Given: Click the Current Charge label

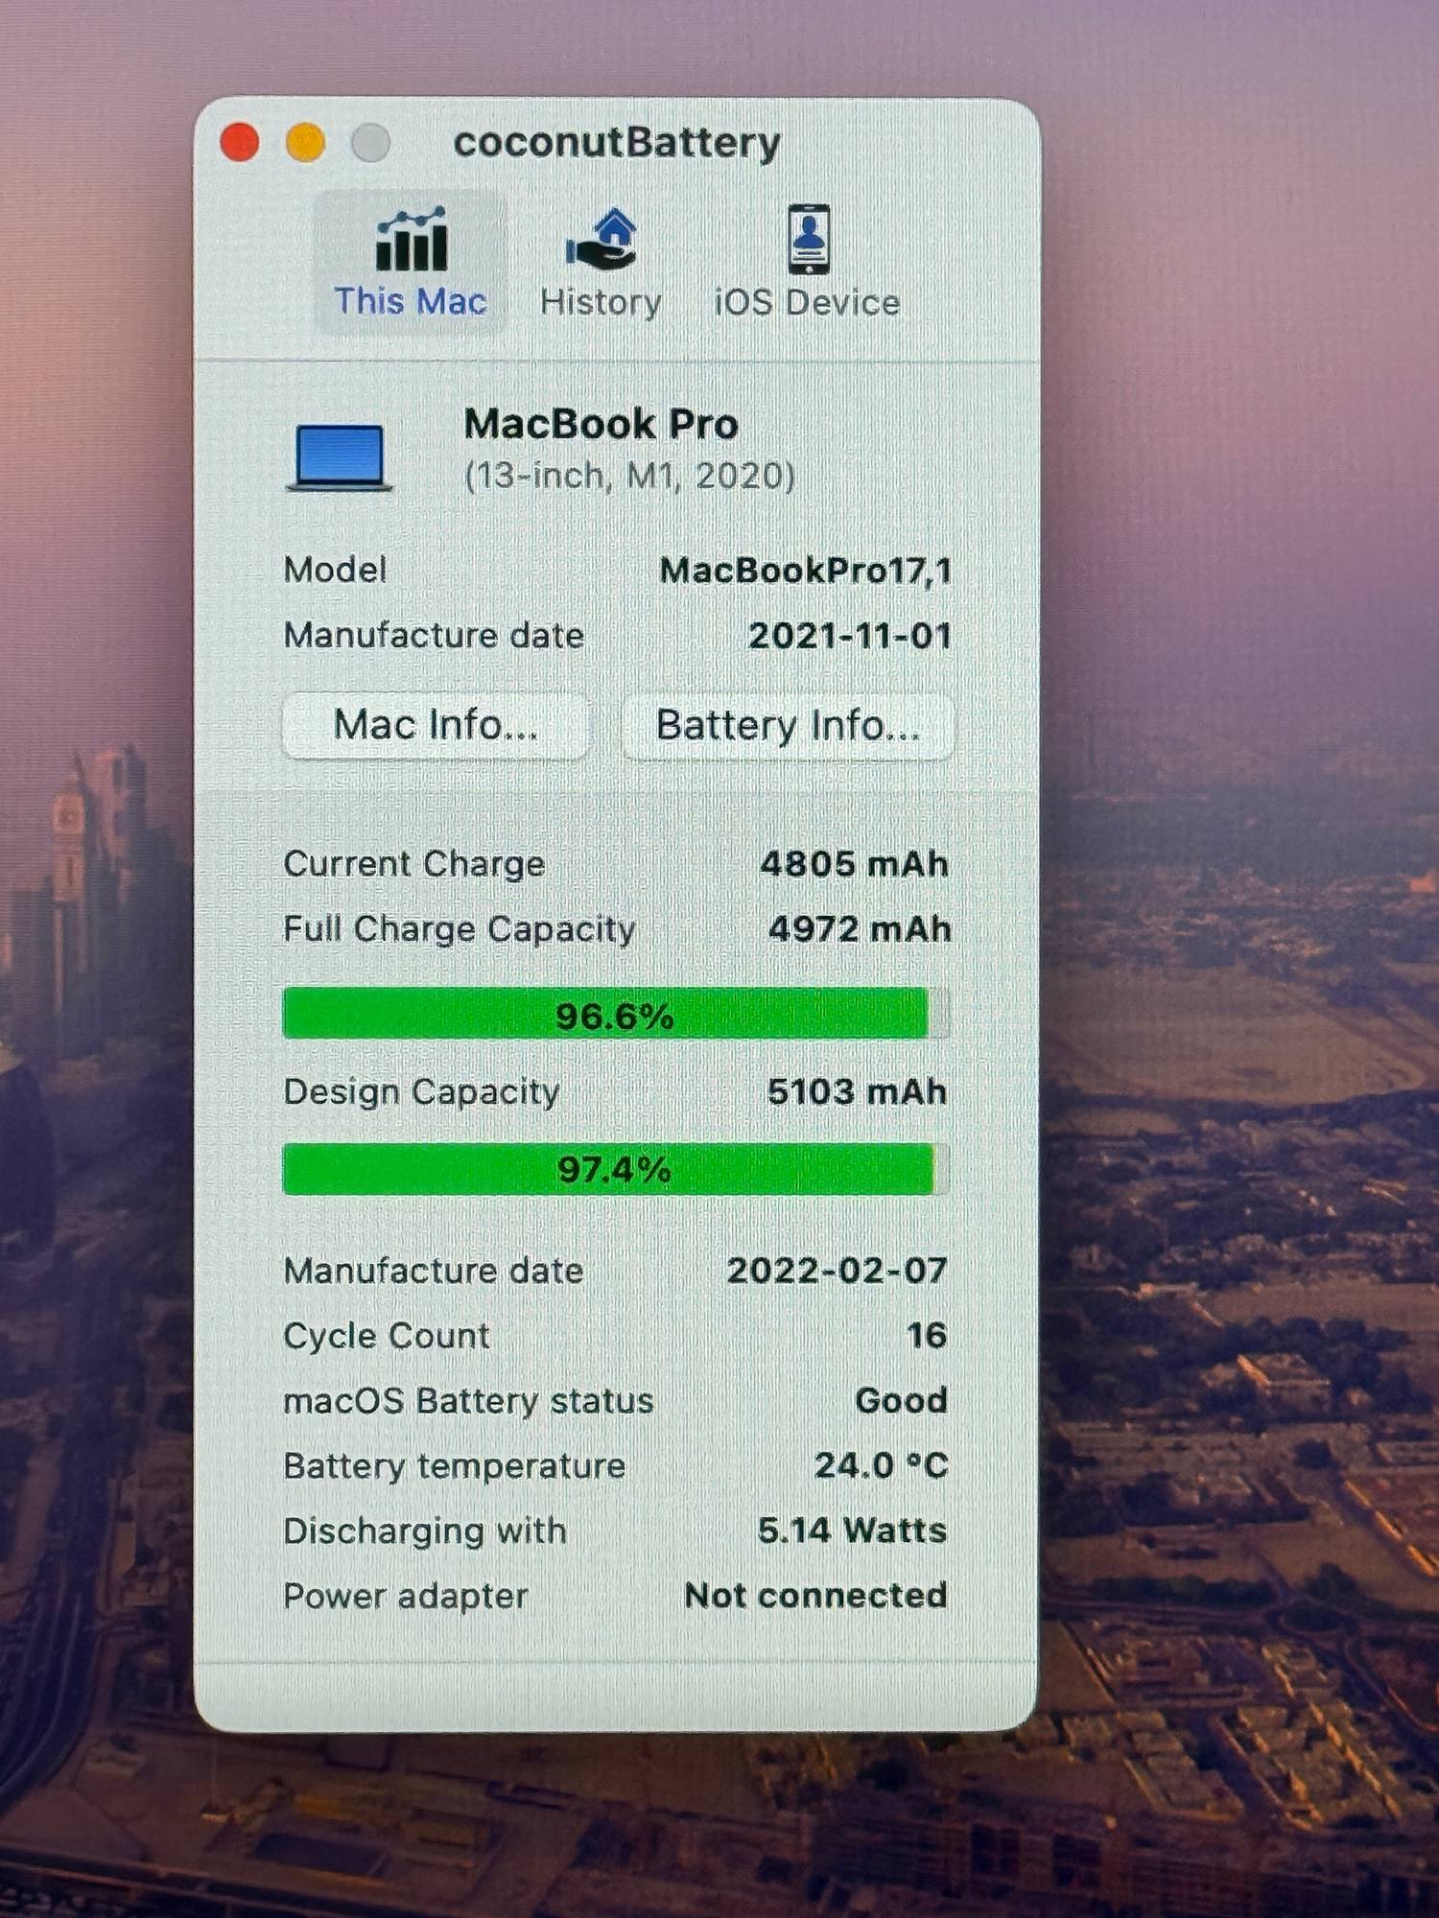Looking at the screenshot, I should tap(414, 865).
